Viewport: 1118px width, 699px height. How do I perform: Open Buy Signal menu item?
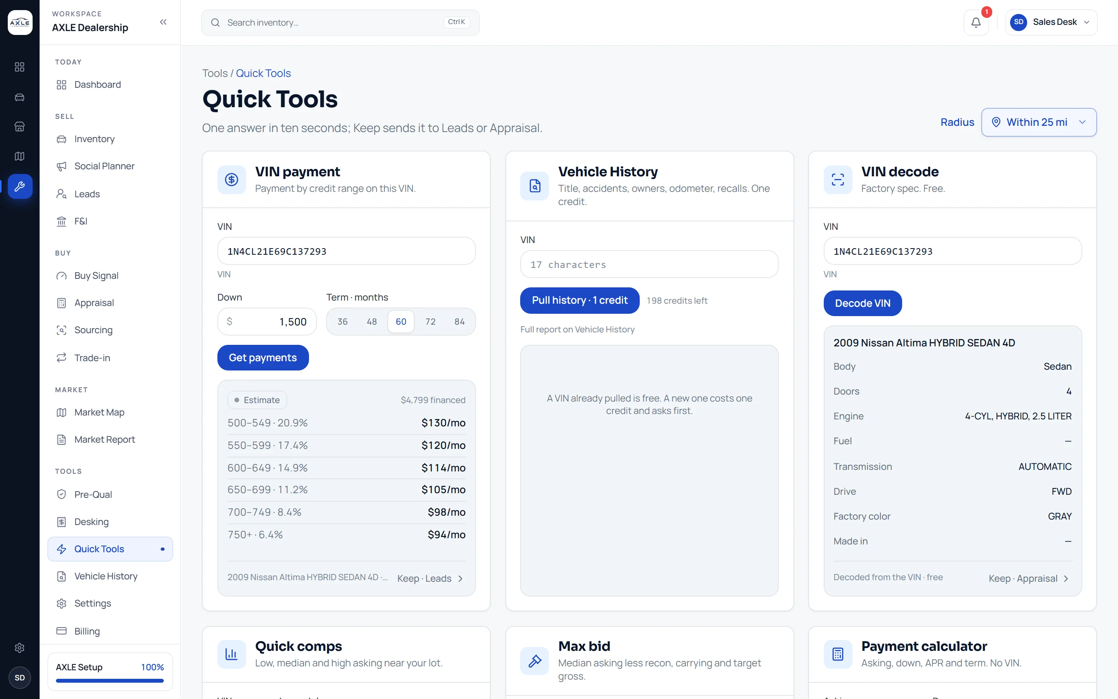(110, 276)
